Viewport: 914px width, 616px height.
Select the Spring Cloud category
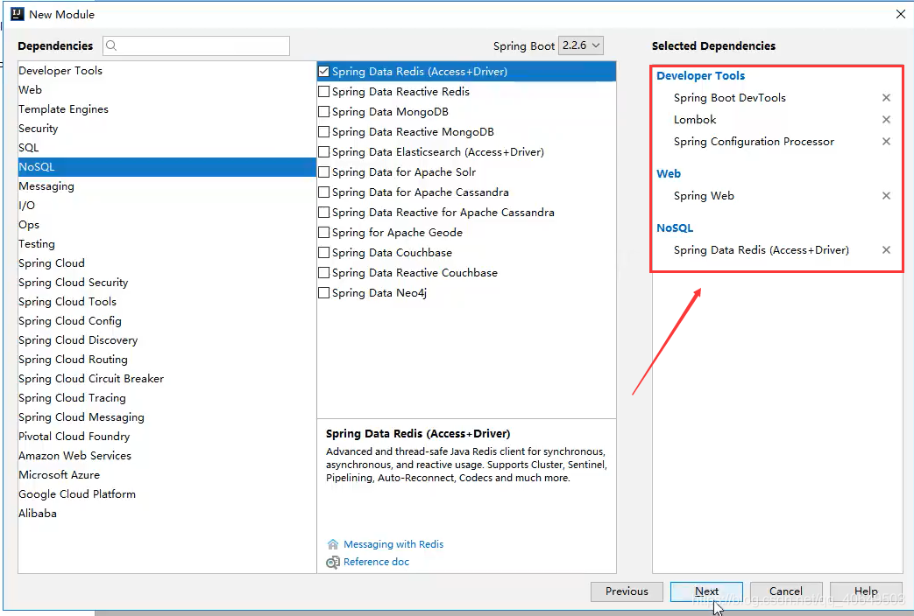pos(167,262)
